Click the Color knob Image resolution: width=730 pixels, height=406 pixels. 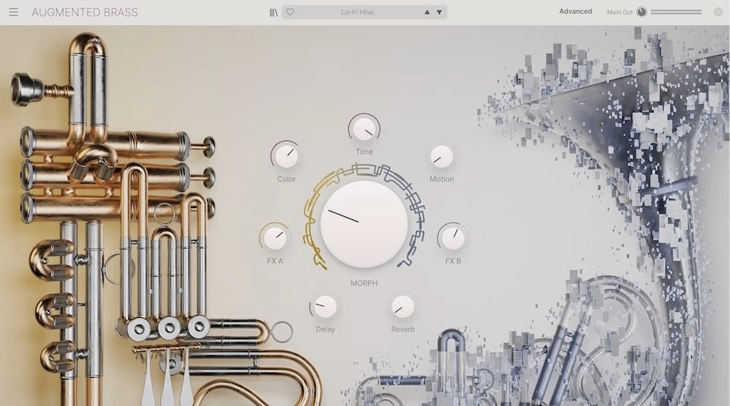point(287,156)
